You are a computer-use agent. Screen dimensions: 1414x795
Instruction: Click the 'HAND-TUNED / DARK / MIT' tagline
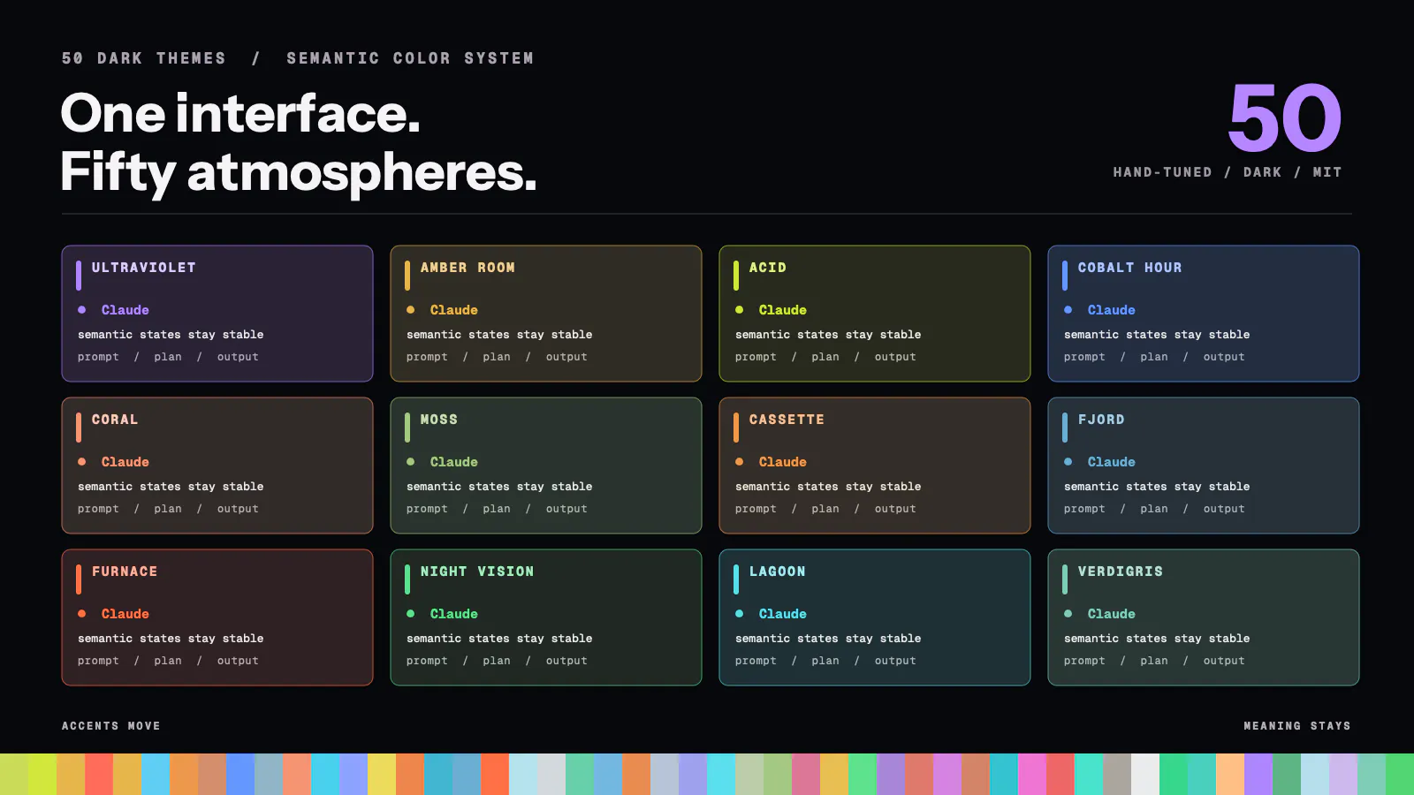tap(1228, 172)
